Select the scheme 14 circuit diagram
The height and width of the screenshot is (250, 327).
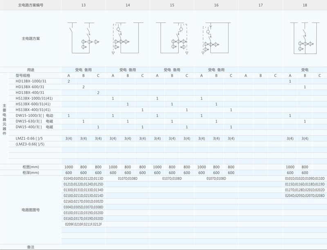(127, 38)
